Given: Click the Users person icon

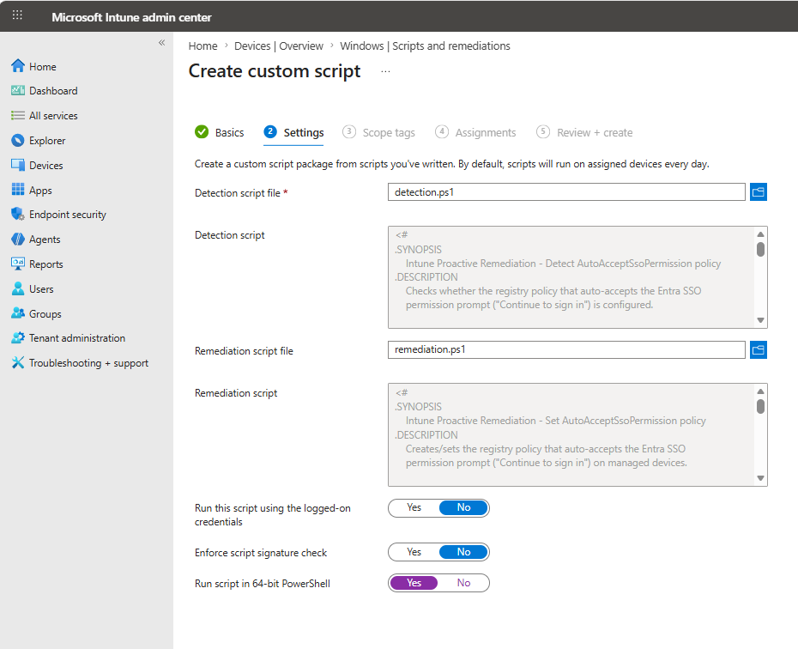Looking at the screenshot, I should 18,288.
